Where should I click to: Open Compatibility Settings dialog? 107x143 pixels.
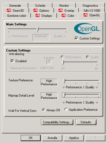point(57,122)
